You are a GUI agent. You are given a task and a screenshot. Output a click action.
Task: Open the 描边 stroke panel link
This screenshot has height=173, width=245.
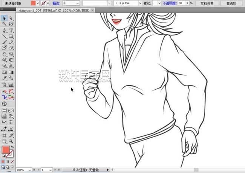tap(57, 3)
